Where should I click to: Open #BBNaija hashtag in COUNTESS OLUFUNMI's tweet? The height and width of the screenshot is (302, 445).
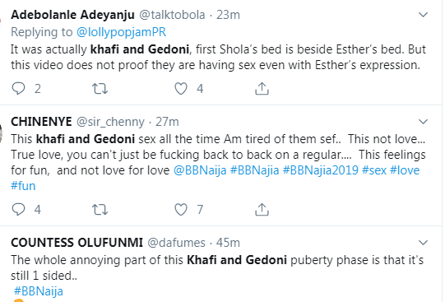pyautogui.click(x=39, y=291)
